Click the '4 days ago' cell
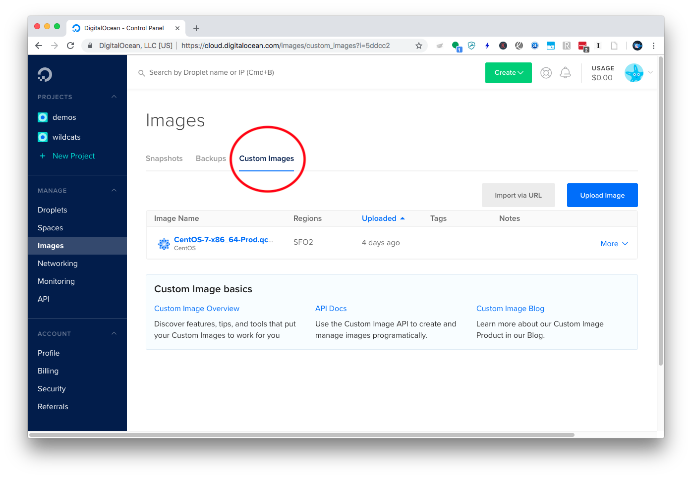Image resolution: width=692 pixels, height=478 pixels. pyautogui.click(x=381, y=243)
